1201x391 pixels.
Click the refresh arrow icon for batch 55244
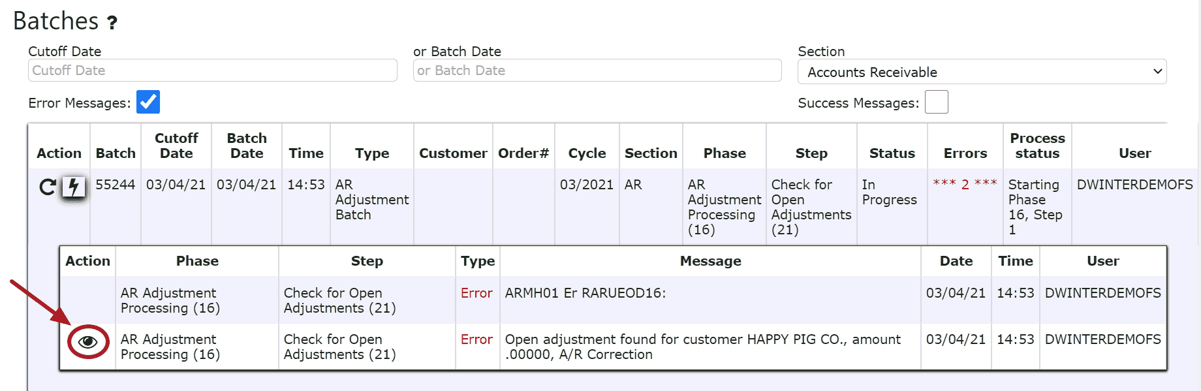[48, 187]
